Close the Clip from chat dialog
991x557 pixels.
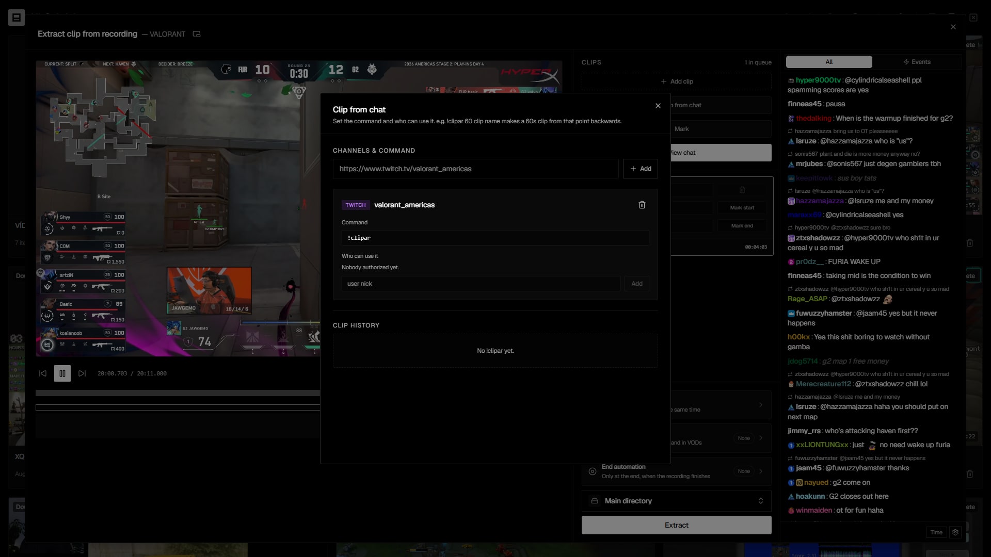pyautogui.click(x=658, y=106)
